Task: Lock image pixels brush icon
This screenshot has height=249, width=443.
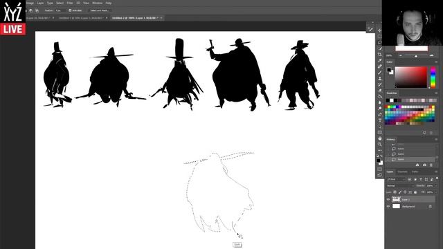Action: click(400, 192)
